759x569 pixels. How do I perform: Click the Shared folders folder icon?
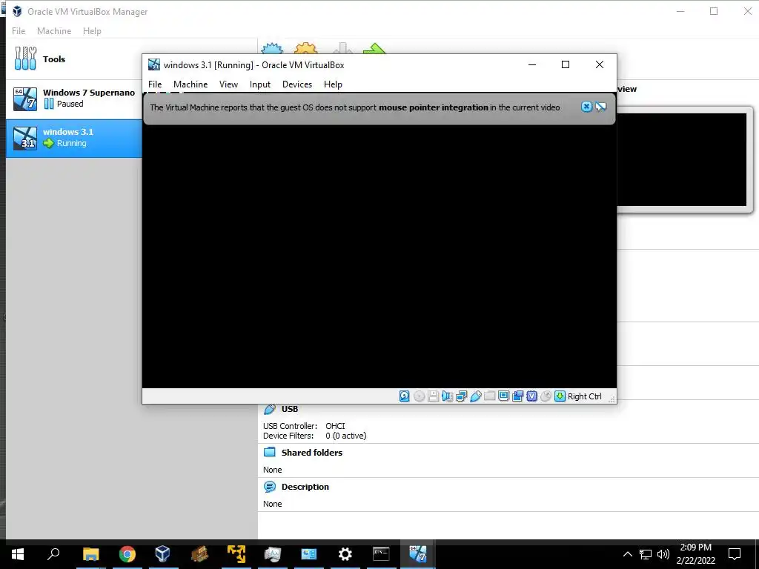[270, 453]
